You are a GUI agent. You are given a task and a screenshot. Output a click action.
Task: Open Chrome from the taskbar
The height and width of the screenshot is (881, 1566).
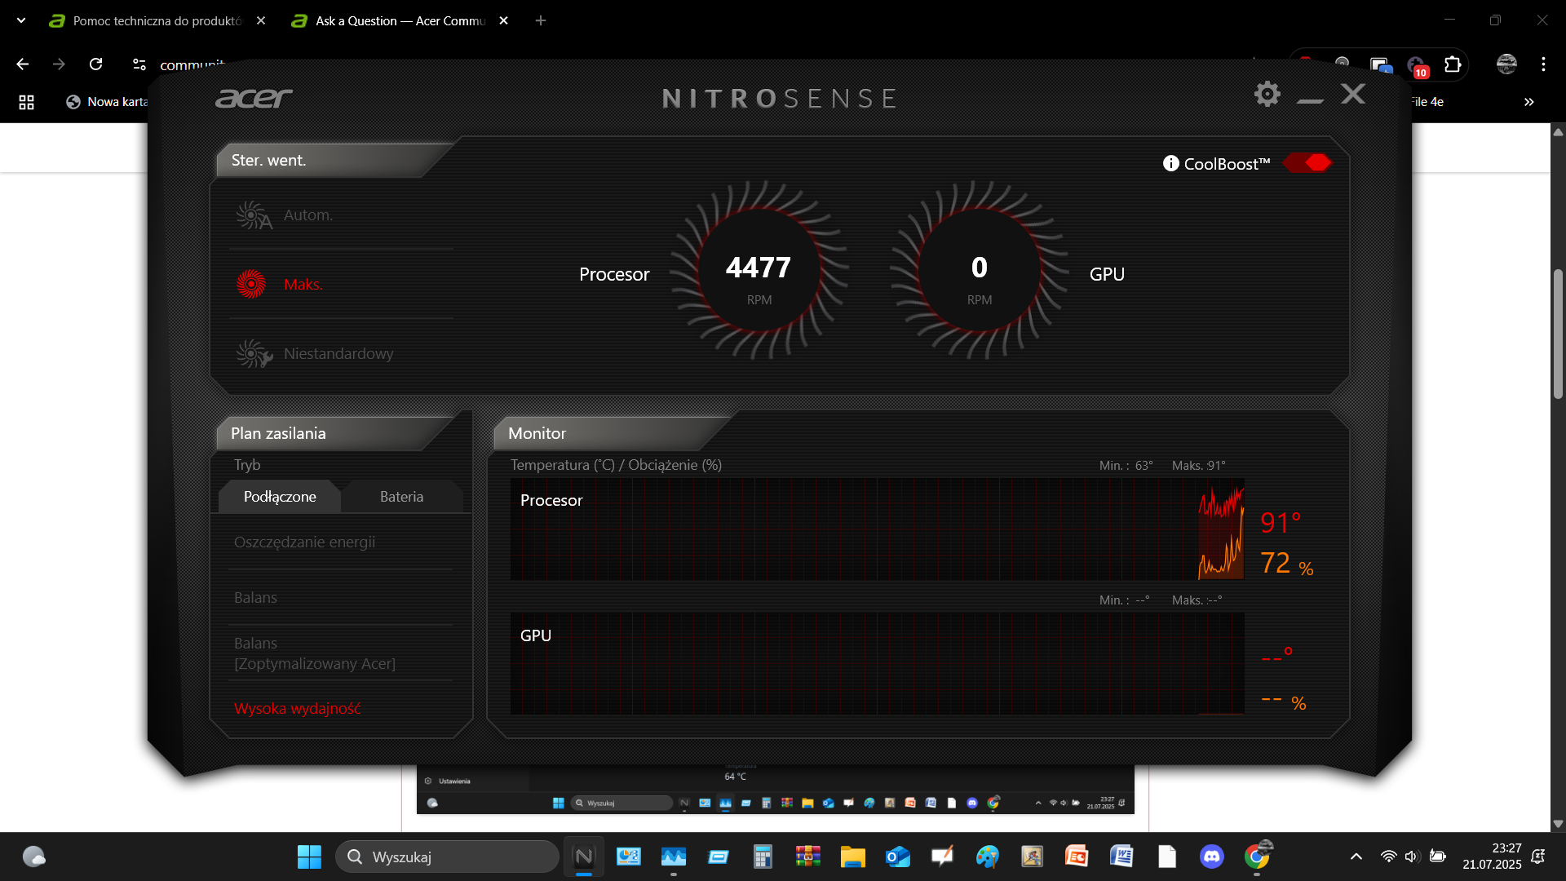click(1257, 857)
